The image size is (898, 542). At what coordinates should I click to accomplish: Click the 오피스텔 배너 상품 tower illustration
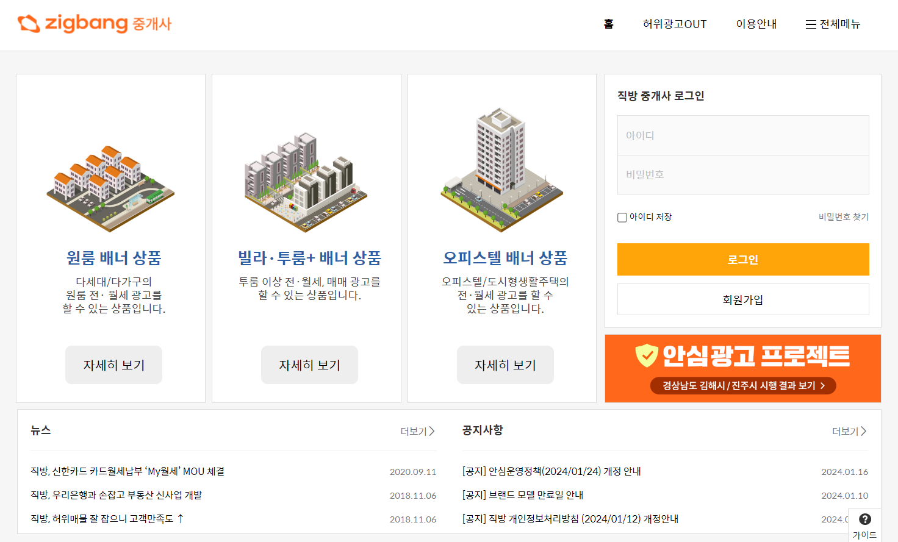pos(501,177)
